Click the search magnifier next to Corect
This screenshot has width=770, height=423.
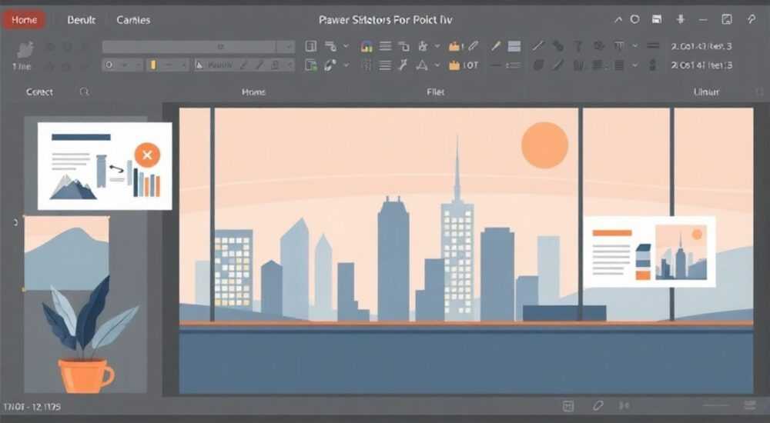click(85, 92)
